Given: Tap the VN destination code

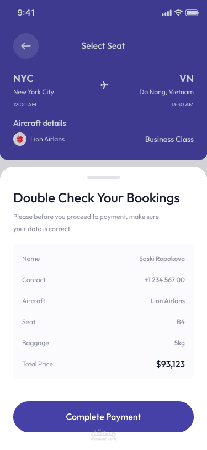Looking at the screenshot, I should 187,79.
